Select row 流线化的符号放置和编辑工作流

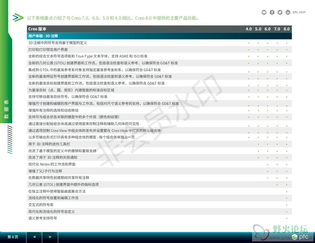tap(159, 198)
